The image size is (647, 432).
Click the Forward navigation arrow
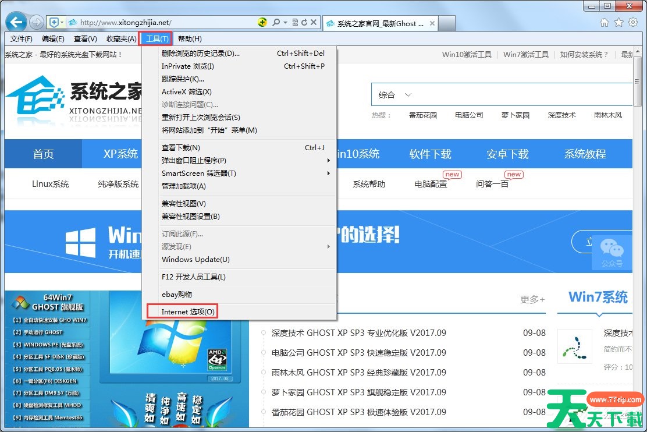tap(36, 23)
